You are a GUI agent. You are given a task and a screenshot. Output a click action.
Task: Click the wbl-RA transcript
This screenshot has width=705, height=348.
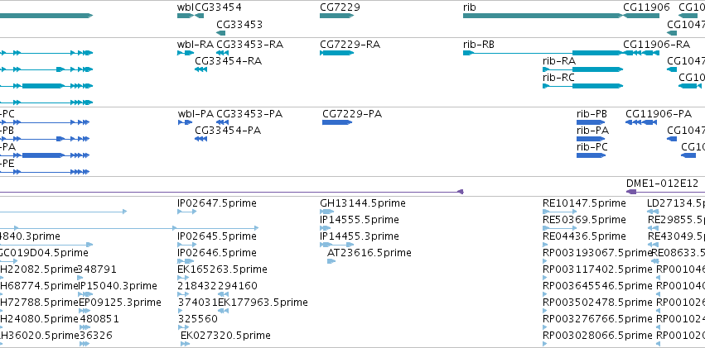click(x=186, y=53)
